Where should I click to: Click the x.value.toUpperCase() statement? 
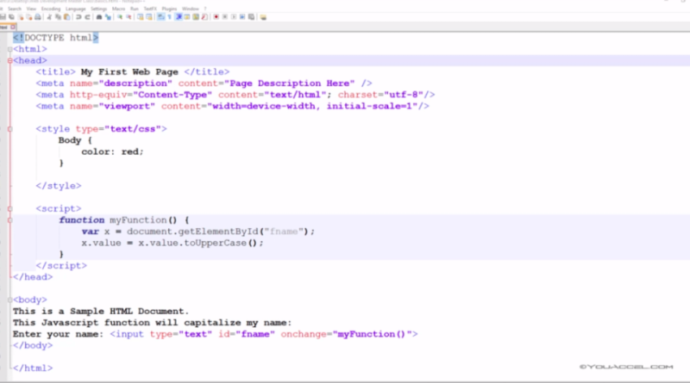[172, 243]
